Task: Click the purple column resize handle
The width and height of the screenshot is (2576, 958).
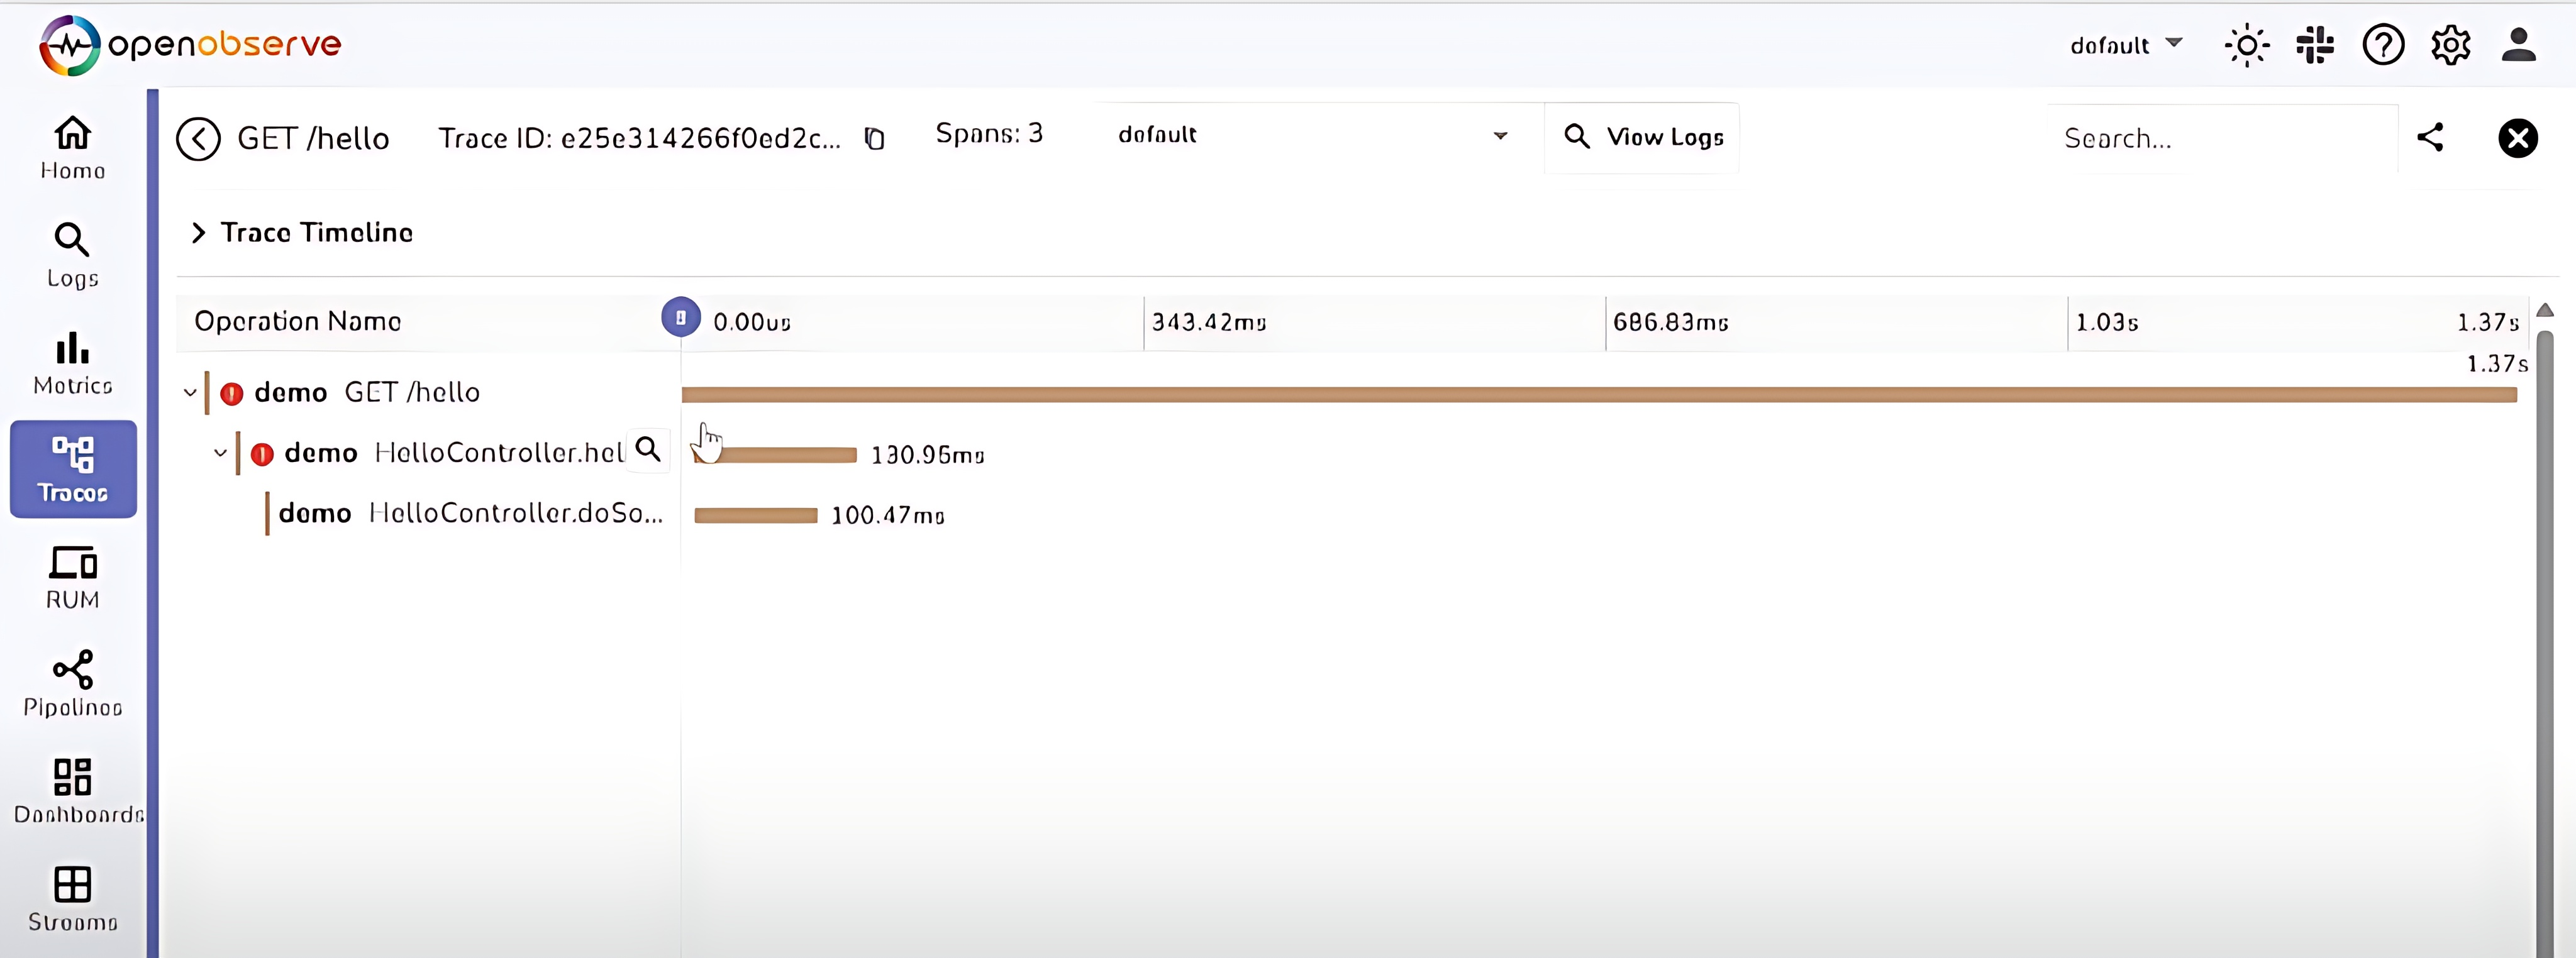Action: [x=681, y=318]
